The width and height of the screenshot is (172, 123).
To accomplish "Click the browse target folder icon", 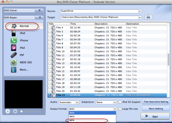I will point(148,17).
